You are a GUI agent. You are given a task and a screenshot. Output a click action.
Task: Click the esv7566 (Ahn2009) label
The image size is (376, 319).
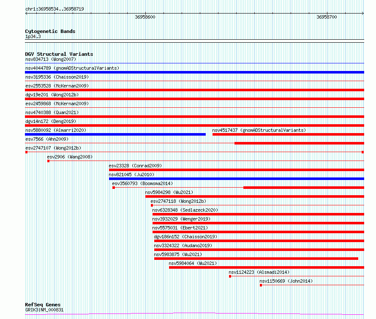[x=47, y=139]
